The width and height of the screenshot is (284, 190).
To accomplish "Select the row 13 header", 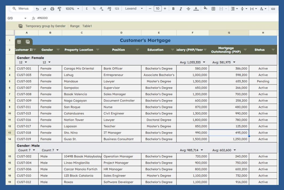I will [x=10, y=133].
